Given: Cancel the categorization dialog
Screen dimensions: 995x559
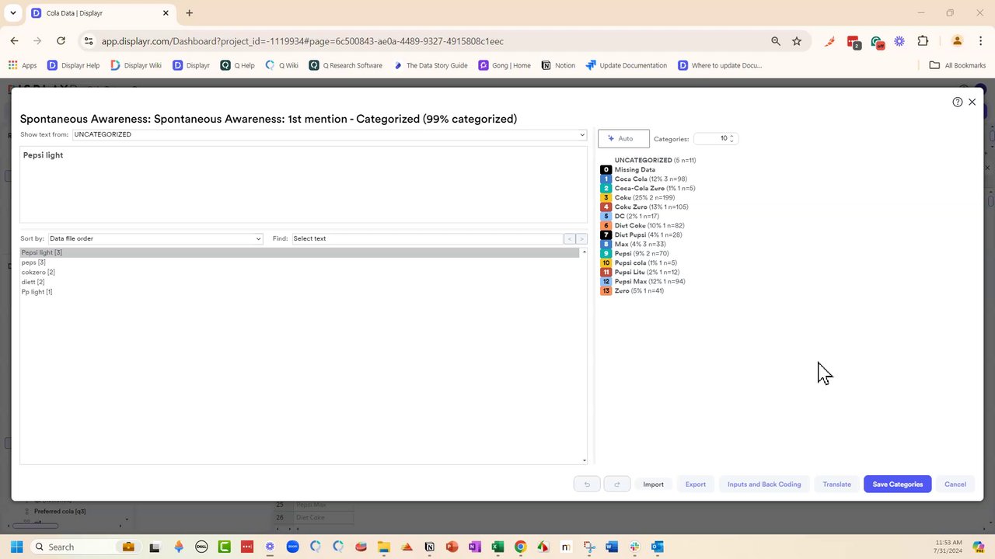Looking at the screenshot, I should [955, 484].
